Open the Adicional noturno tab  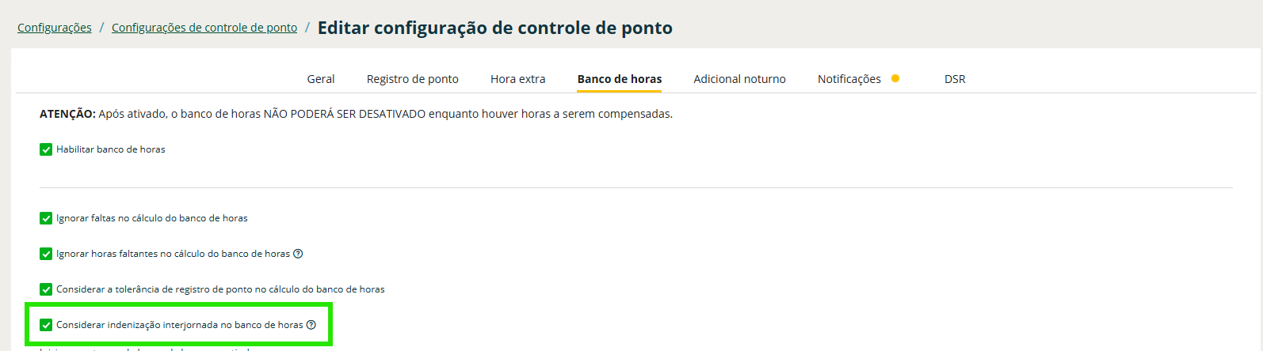click(x=740, y=79)
